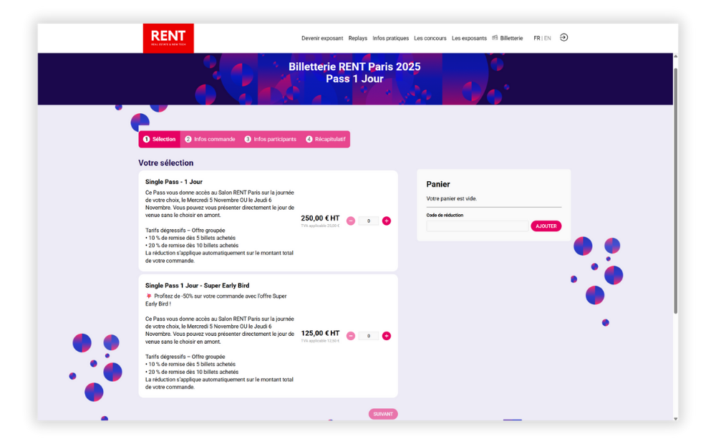Screen dimensions: 716x444
Task: Open Les exposants page
Action: pyautogui.click(x=469, y=38)
